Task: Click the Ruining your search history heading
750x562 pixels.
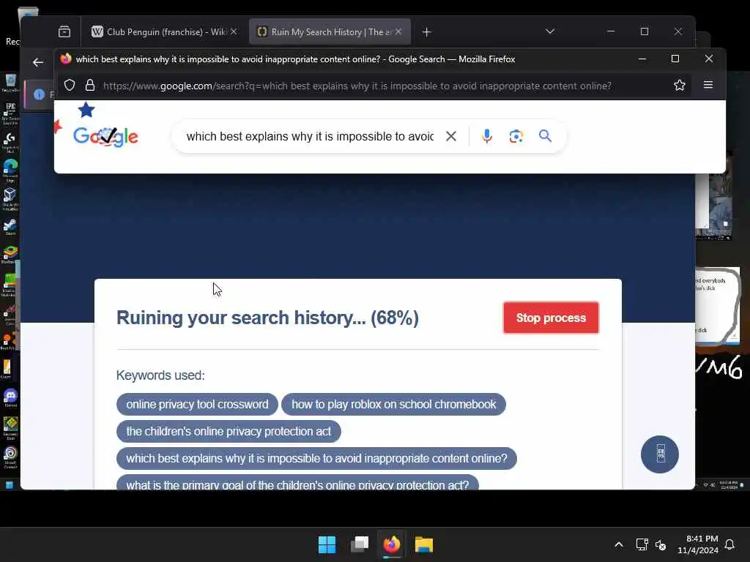Action: 267,318
